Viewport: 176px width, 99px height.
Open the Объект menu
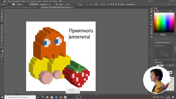[x=23, y=1]
